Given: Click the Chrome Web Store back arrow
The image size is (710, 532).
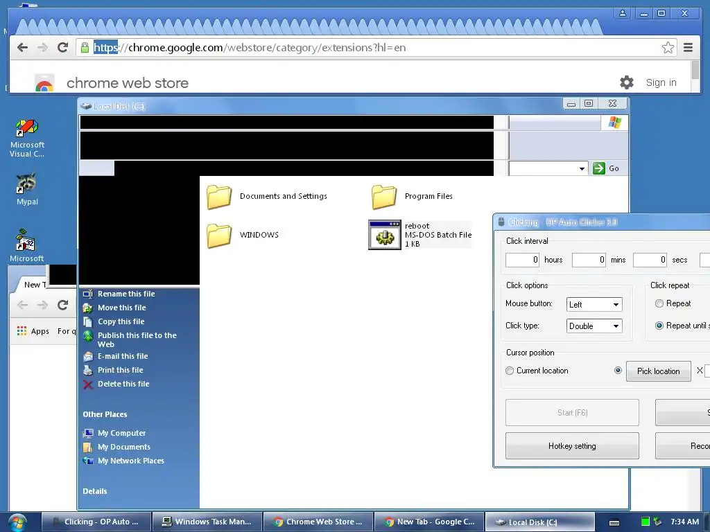Looking at the screenshot, I should (x=23, y=48).
